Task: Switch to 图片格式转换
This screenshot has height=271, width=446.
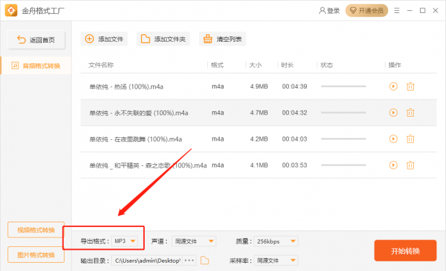Action: coord(36,255)
